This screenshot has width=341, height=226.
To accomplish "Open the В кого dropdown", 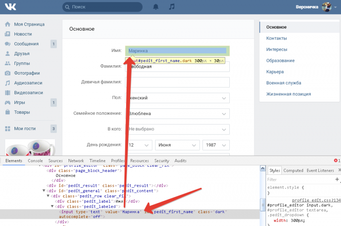I will coord(177,129).
